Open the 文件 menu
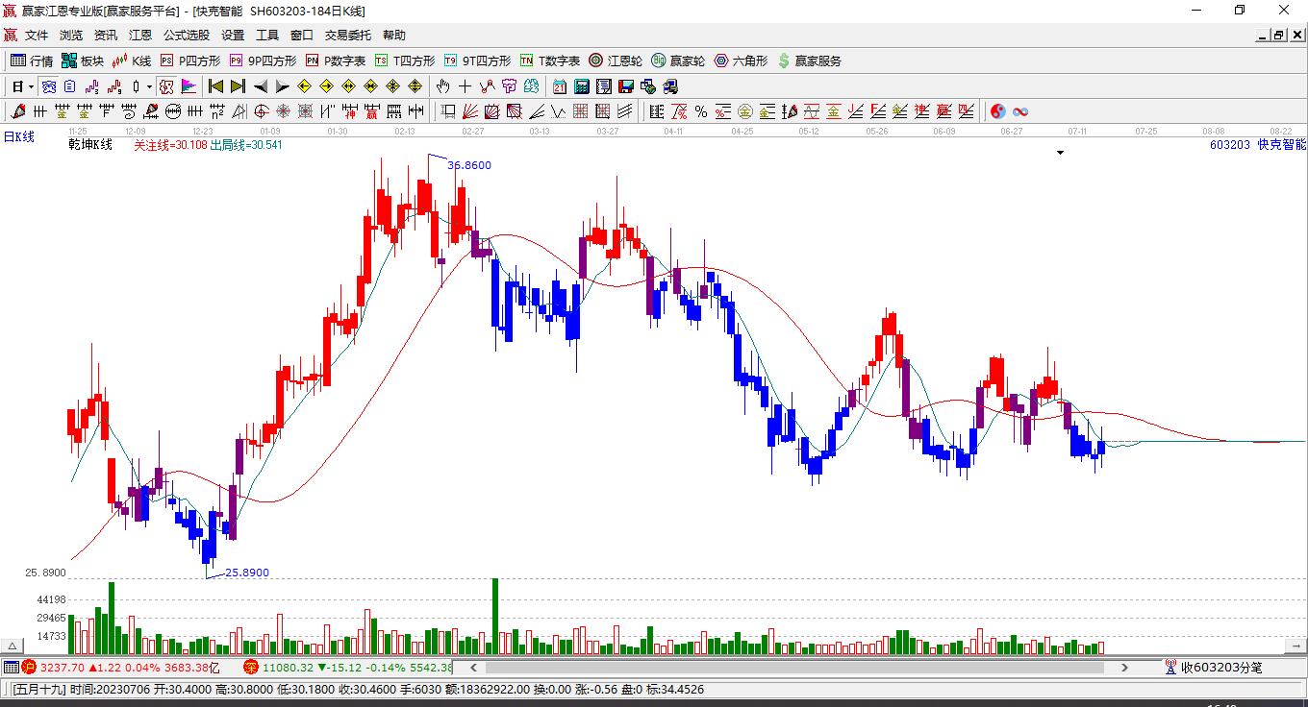The width and height of the screenshot is (1308, 707). pyautogui.click(x=37, y=36)
